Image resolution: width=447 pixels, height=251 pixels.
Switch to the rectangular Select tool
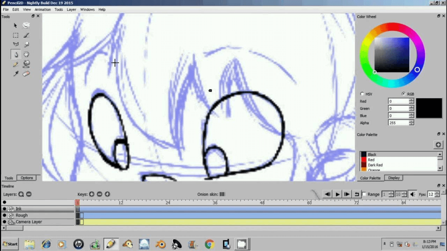click(15, 35)
